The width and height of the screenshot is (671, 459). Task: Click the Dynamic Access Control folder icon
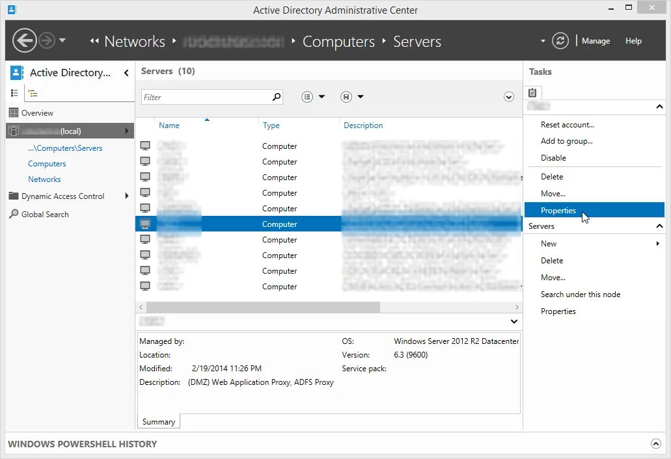(x=14, y=196)
